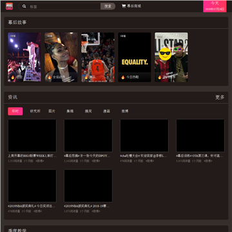This screenshot has height=232, width=232.
Task: Switch to the 图片 tab
Action: click(x=52, y=111)
